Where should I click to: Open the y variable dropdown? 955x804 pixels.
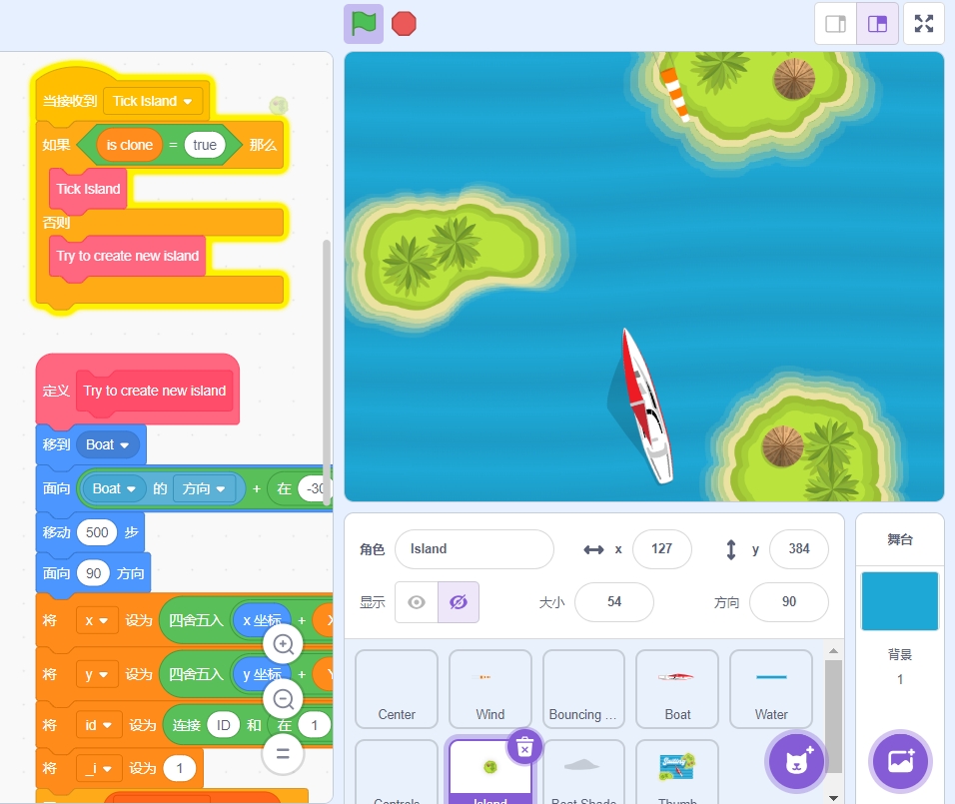click(97, 674)
